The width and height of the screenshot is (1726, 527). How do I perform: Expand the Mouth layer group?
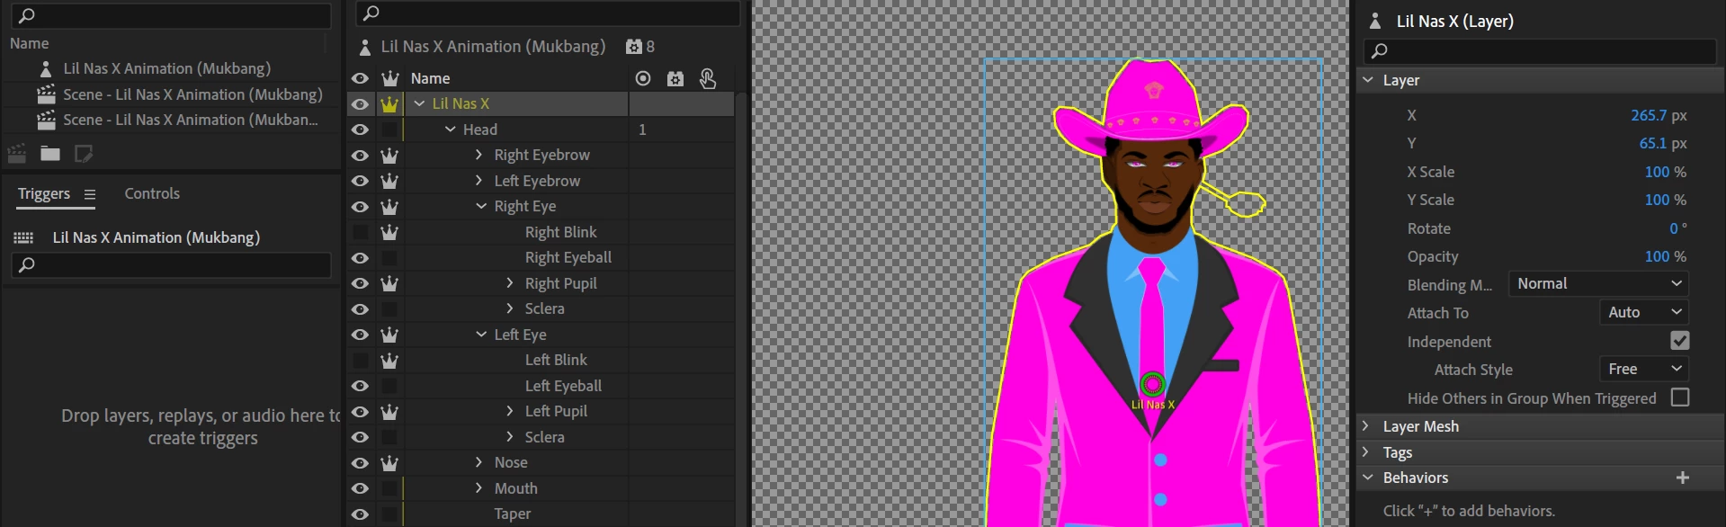click(x=479, y=487)
